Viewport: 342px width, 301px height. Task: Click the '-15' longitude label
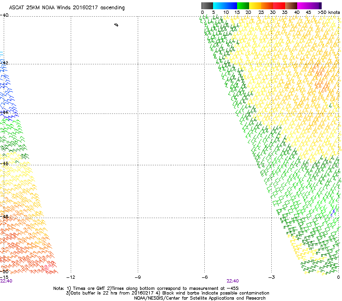click(x=4, y=277)
